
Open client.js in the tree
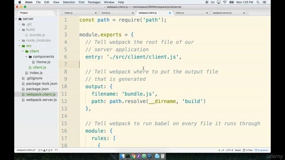40,68
